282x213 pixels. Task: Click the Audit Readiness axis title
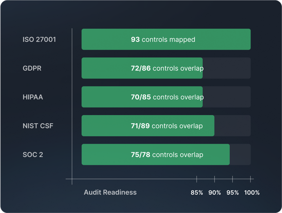(110, 192)
